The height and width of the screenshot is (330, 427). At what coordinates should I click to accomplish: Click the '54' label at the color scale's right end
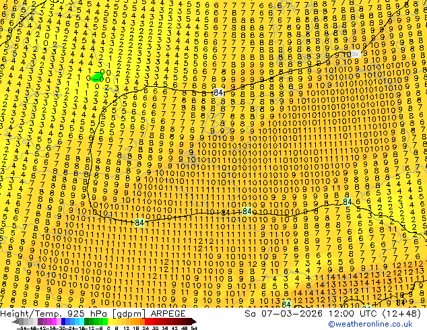[193, 328]
